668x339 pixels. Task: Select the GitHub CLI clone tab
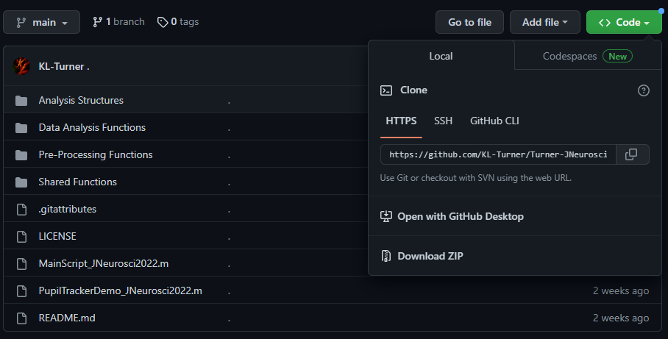click(494, 121)
